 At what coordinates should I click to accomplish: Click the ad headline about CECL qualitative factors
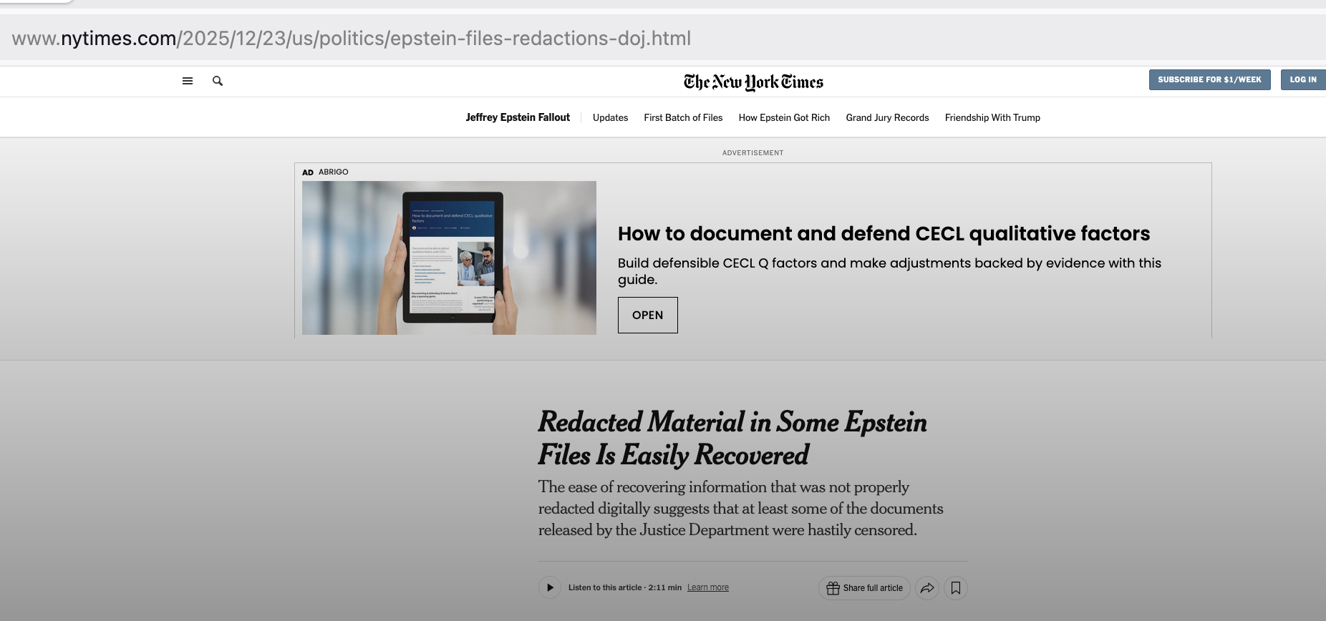pos(884,234)
